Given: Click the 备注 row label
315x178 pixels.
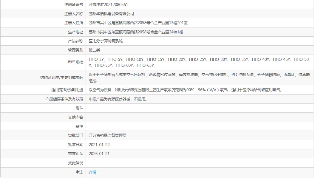Looking at the screenshot, I should pyautogui.click(x=79, y=126).
